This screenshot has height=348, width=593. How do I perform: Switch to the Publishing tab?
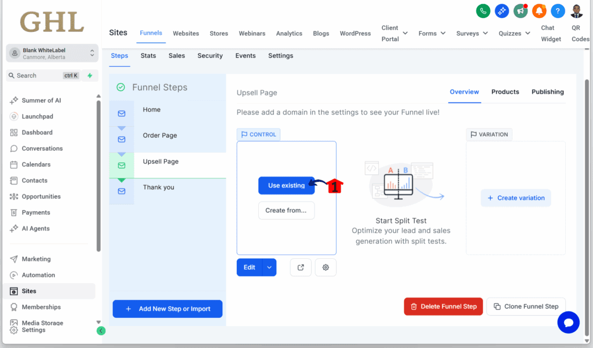548,92
